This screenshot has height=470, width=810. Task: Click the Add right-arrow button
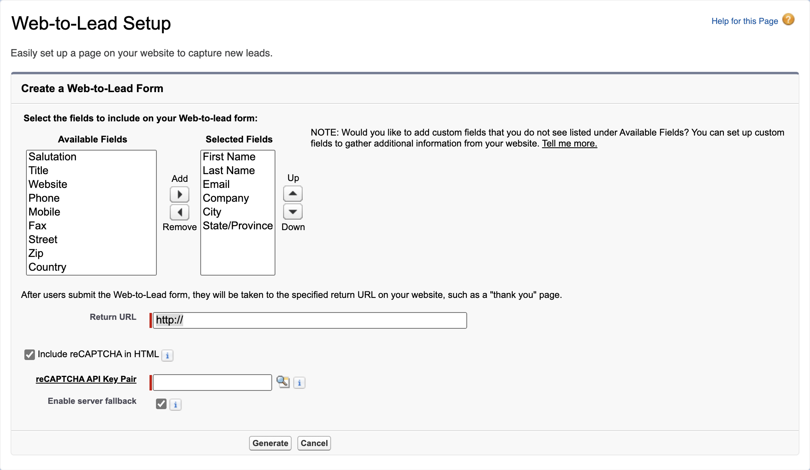click(179, 194)
